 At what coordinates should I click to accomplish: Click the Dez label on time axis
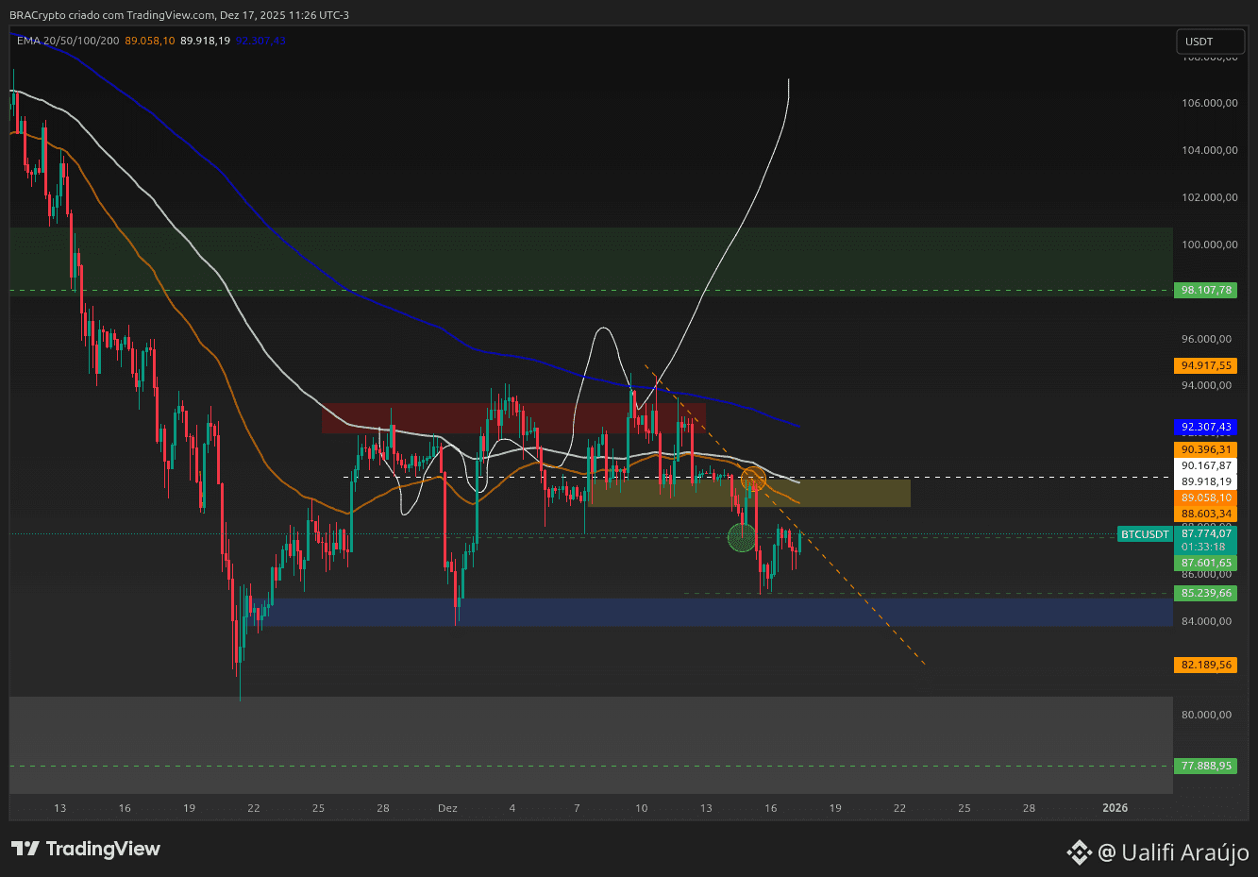[447, 808]
